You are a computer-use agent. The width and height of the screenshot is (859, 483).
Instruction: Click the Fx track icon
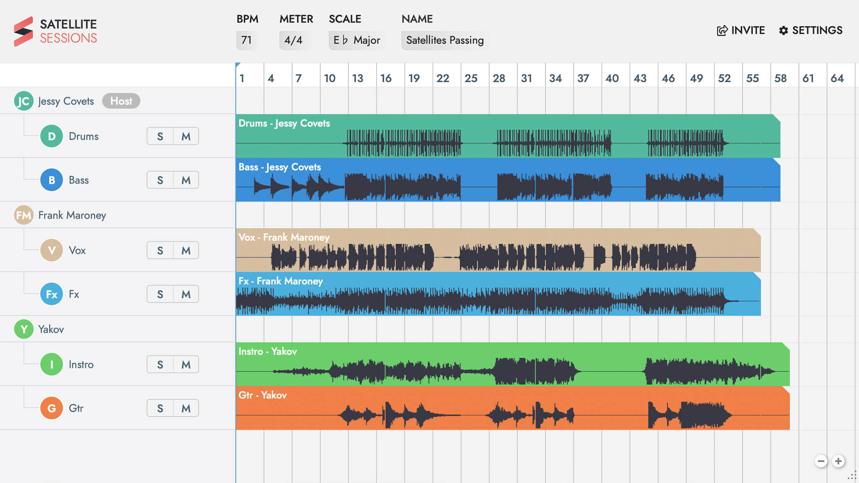(x=52, y=294)
